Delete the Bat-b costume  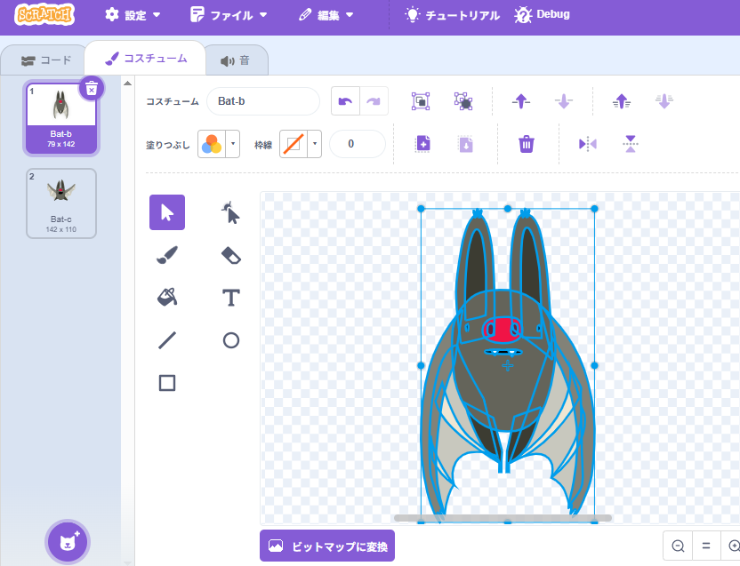(x=92, y=88)
